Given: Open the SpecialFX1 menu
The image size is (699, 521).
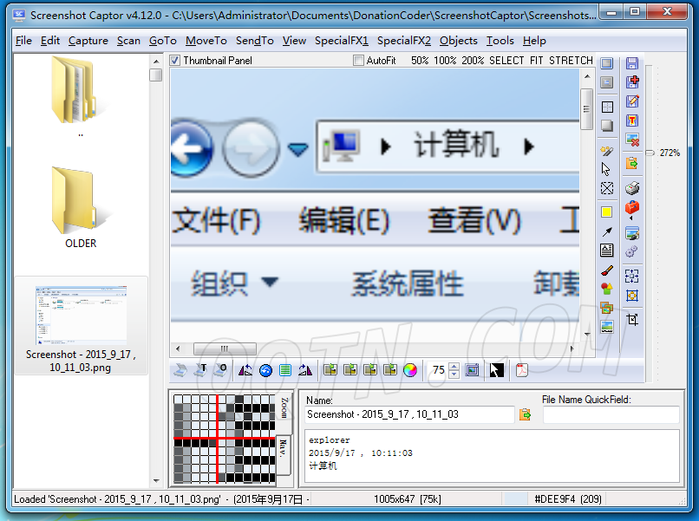Looking at the screenshot, I should [x=341, y=41].
